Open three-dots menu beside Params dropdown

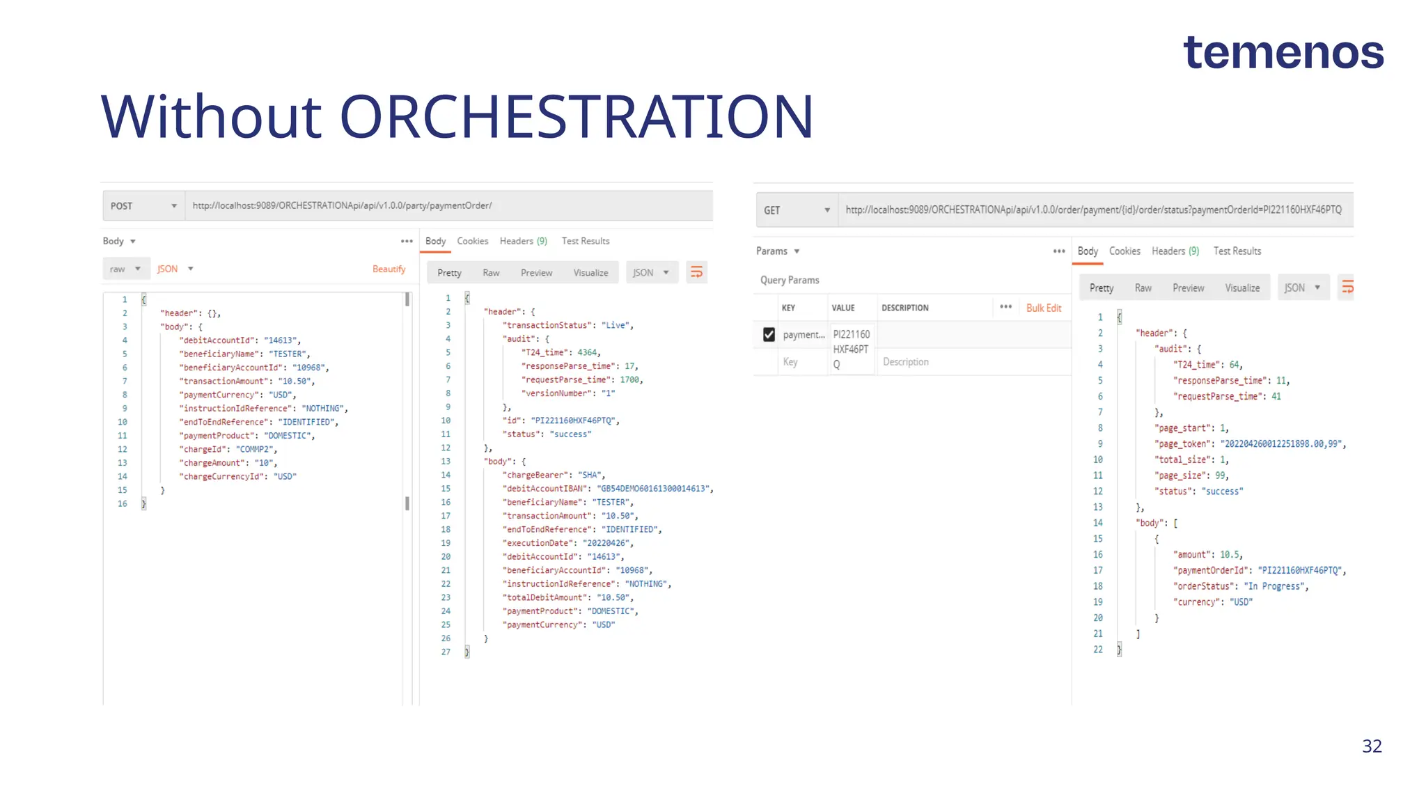coord(1058,251)
